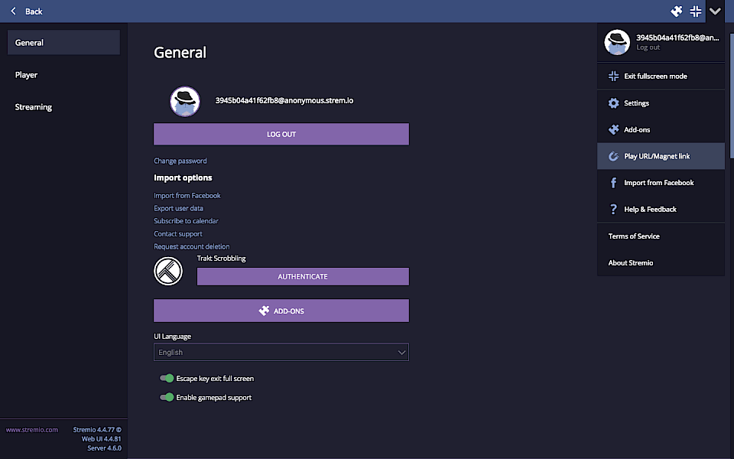Open the Change password link
This screenshot has height=459, width=734.
tap(180, 161)
